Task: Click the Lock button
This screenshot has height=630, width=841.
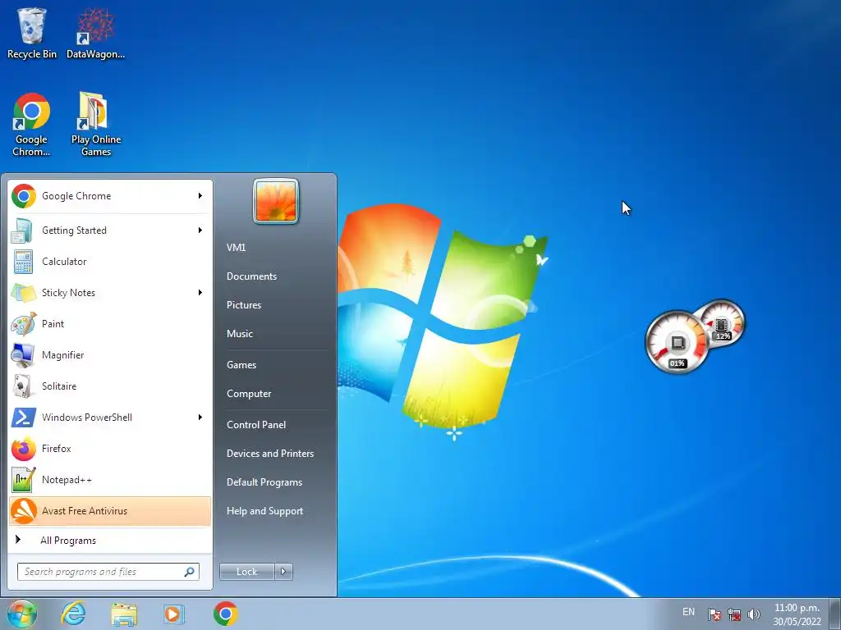Action: point(247,572)
